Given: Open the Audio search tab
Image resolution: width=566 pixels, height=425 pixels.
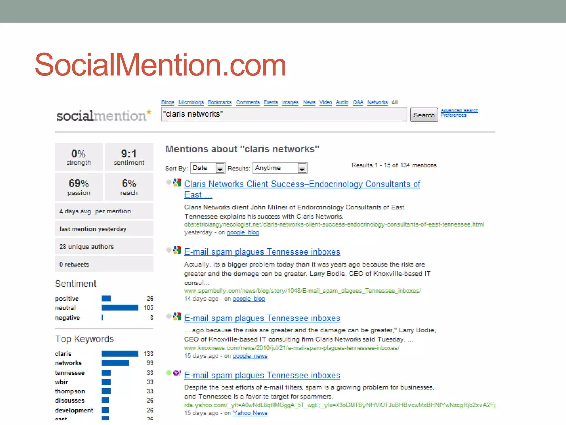Looking at the screenshot, I should click(x=342, y=102).
